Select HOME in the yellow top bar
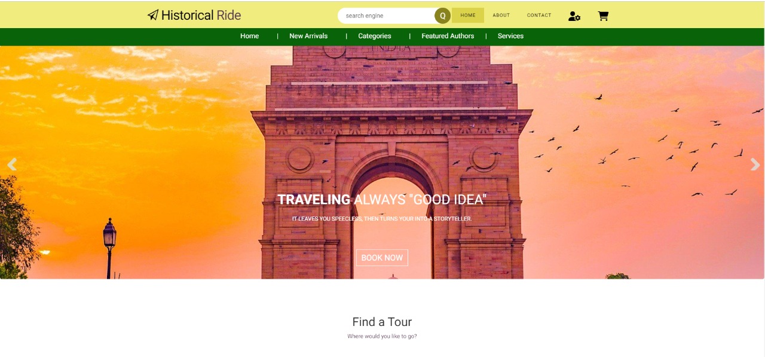Image resolution: width=765 pixels, height=357 pixels. coord(468,16)
